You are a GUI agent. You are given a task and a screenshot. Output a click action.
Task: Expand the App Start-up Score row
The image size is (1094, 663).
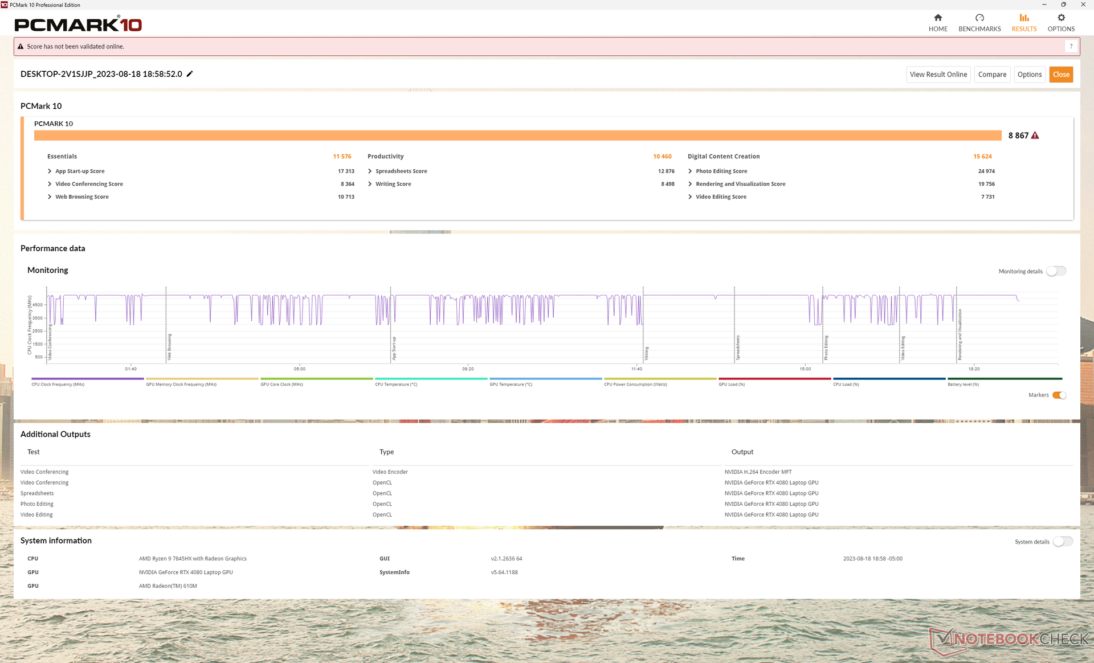pyautogui.click(x=50, y=171)
